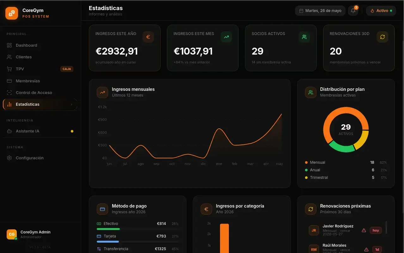Image resolution: width=404 pixels, height=253 pixels.
Task: Click the Control de Acceso scan icon
Action: (x=9, y=92)
